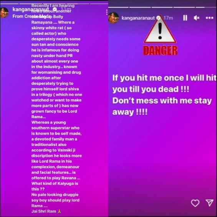Share story using paper plane icon
This screenshot has width=217, height=217.
(x=210, y=203)
